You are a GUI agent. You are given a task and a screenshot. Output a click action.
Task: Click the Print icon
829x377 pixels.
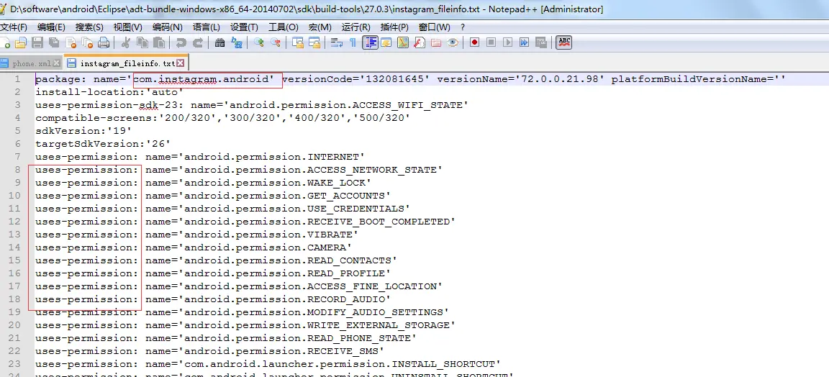pos(104,43)
